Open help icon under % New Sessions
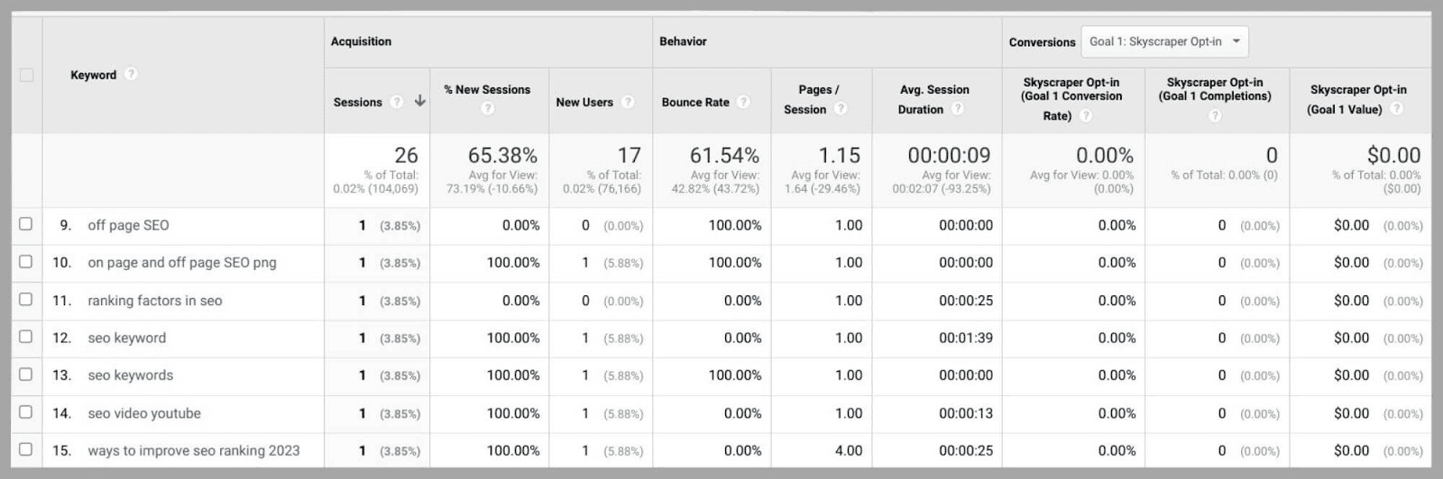 pyautogui.click(x=487, y=108)
